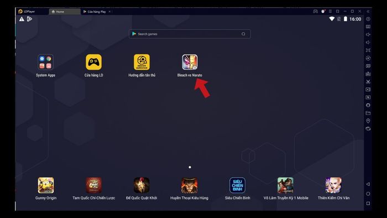Maximize the LDPlayer window
The image size is (387, 218).
click(x=353, y=12)
